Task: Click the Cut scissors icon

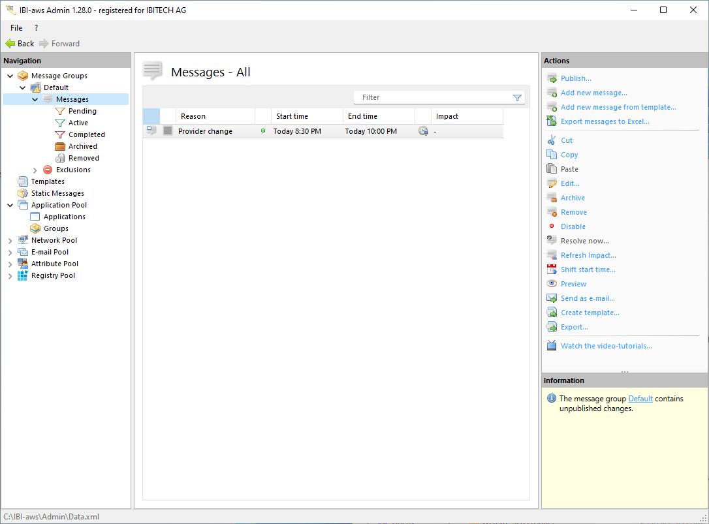Action: pos(552,140)
